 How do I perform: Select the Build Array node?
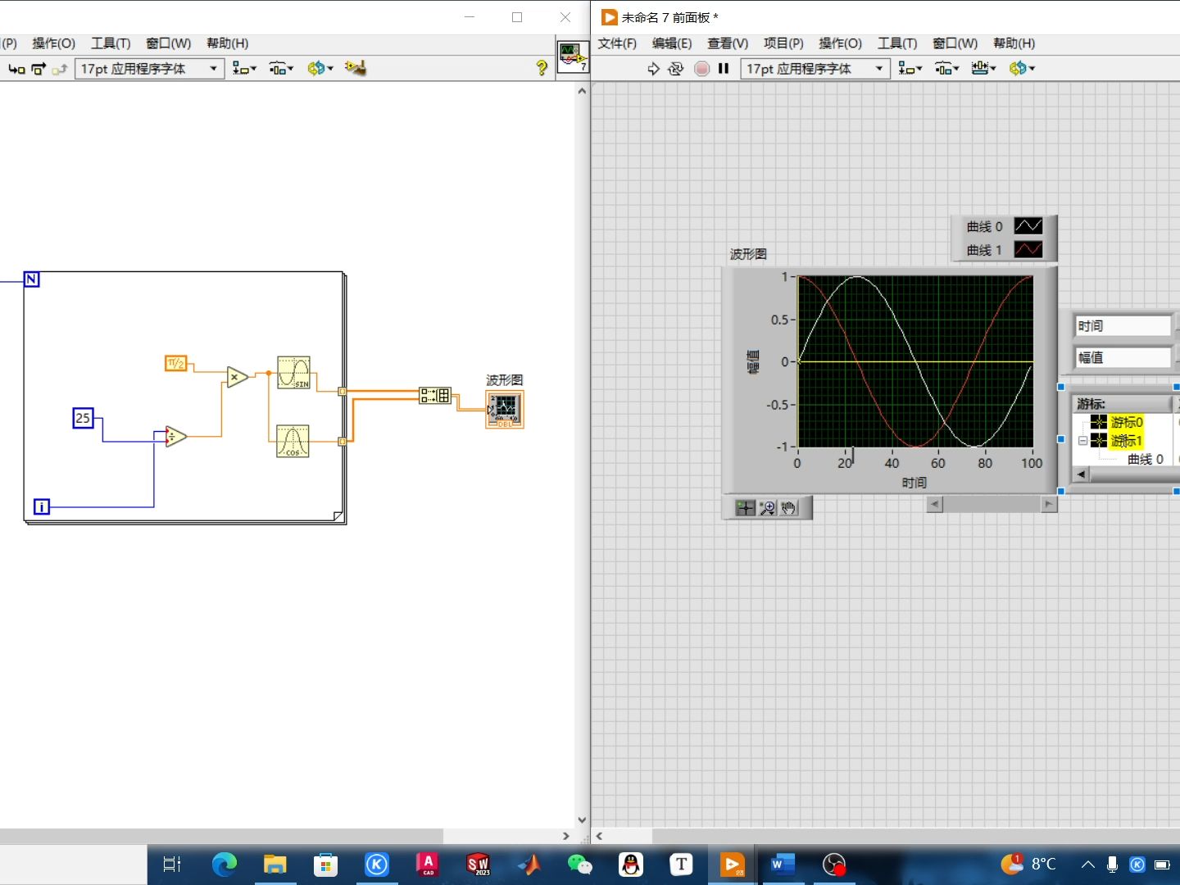(435, 396)
